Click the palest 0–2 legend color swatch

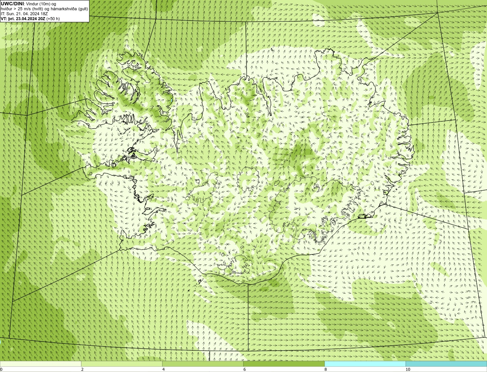(41, 364)
